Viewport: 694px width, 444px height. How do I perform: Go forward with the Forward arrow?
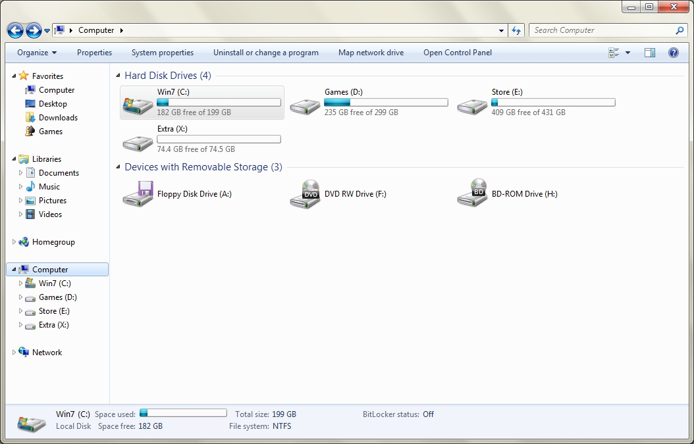[x=34, y=30]
